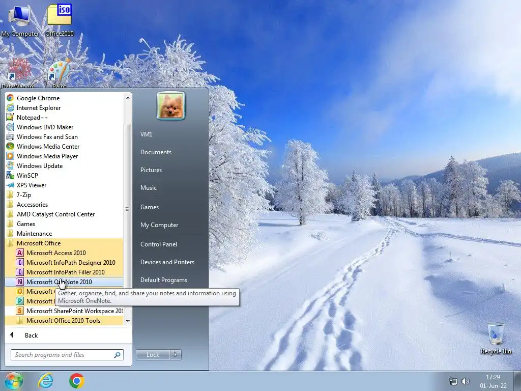Click the Chrome icon on the taskbar
The width and height of the screenshot is (521, 391).
77,381
